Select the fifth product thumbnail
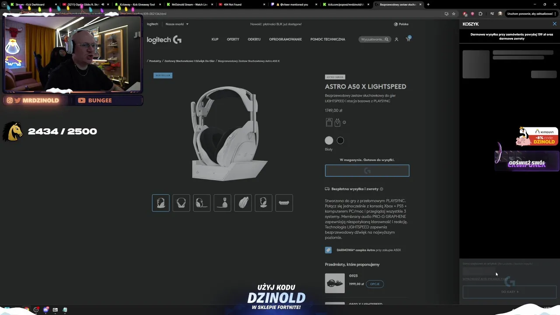 point(243,203)
